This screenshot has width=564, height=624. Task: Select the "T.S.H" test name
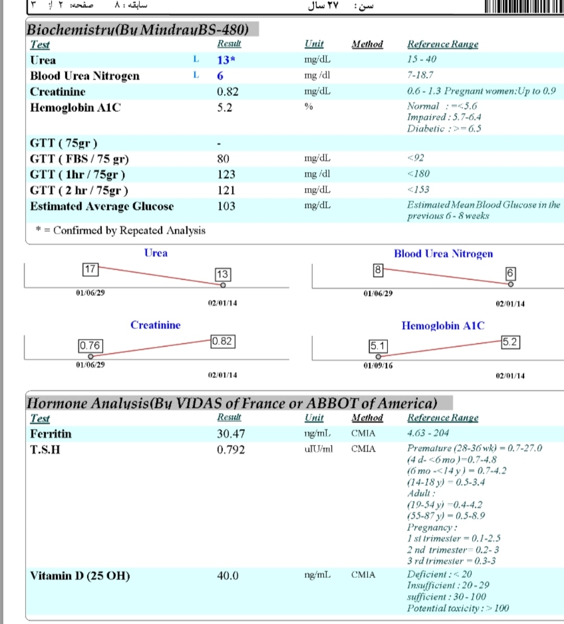tap(45, 450)
